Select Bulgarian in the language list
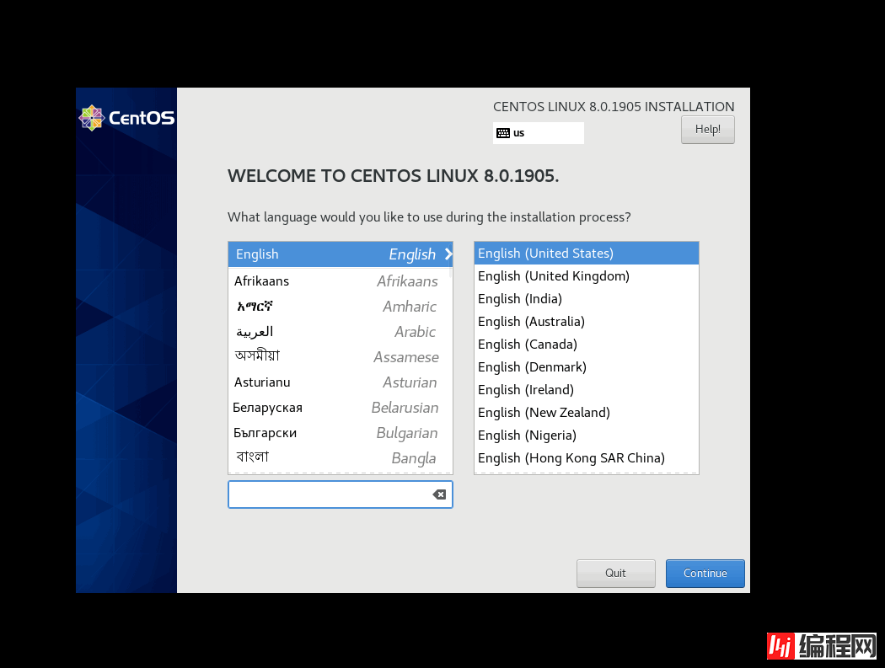This screenshot has height=668, width=885. 337,433
